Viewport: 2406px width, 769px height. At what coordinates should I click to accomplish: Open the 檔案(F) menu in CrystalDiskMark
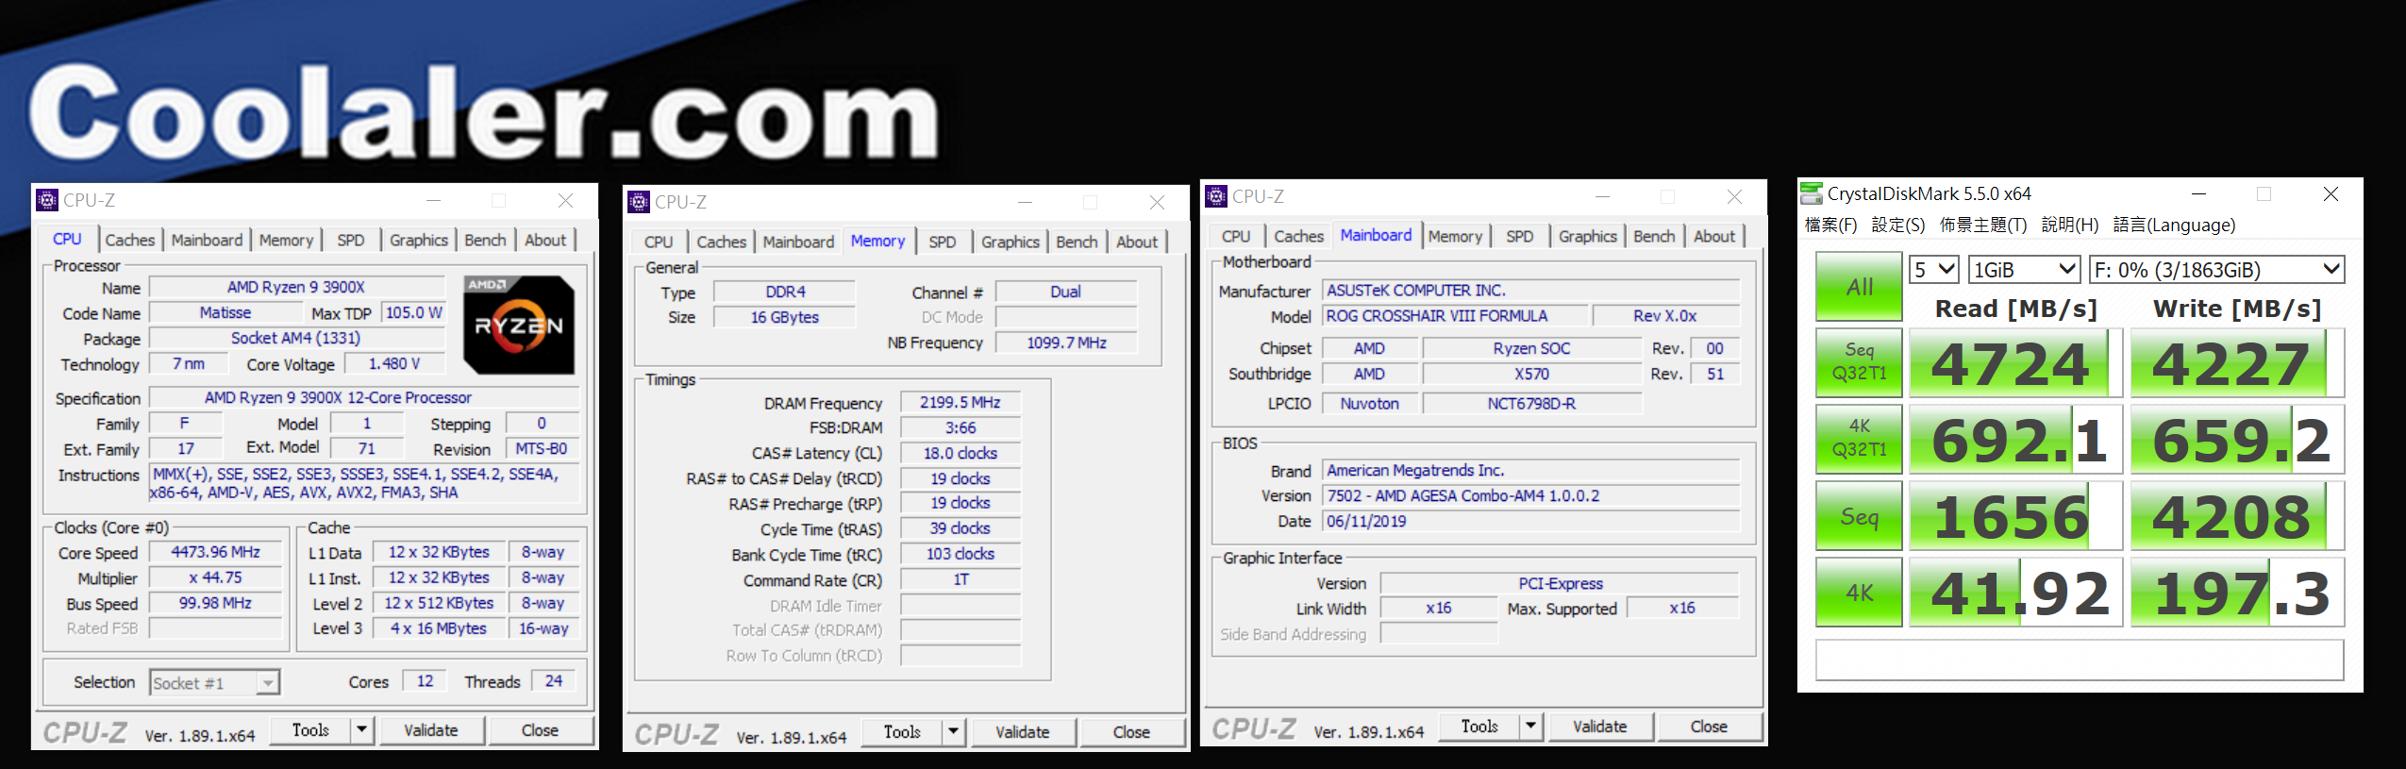click(1830, 226)
